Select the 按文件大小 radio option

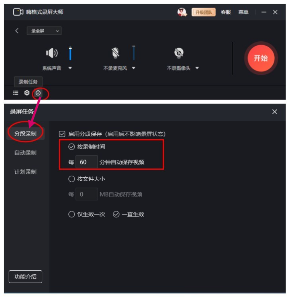(x=71, y=179)
